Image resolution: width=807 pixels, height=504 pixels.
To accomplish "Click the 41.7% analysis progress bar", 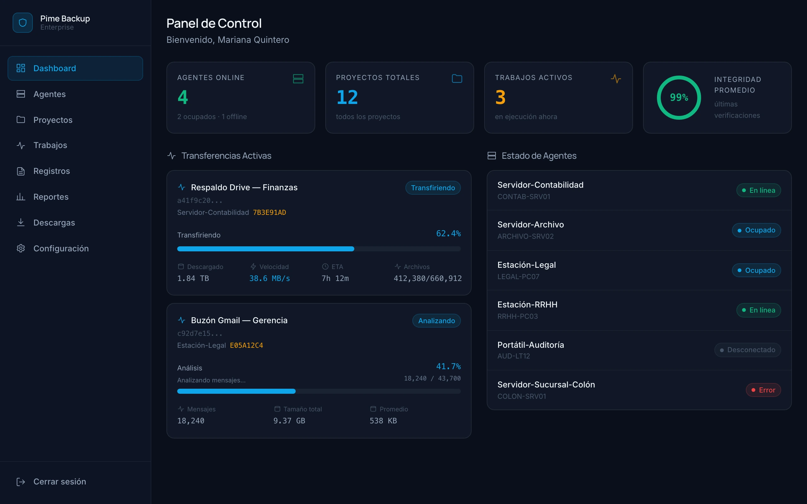I will tap(319, 391).
